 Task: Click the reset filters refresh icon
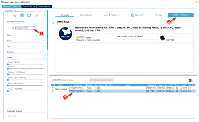pos(36,16)
